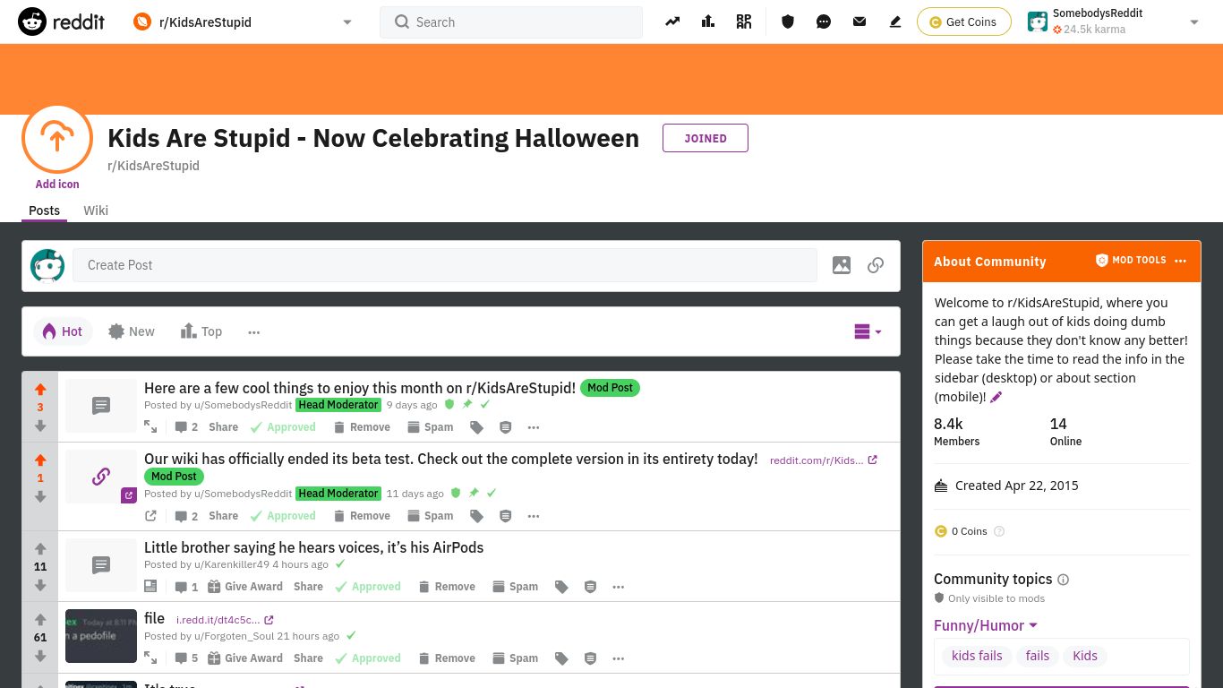Open the QR code icon in top bar
This screenshot has height=688, width=1223.
[743, 21]
